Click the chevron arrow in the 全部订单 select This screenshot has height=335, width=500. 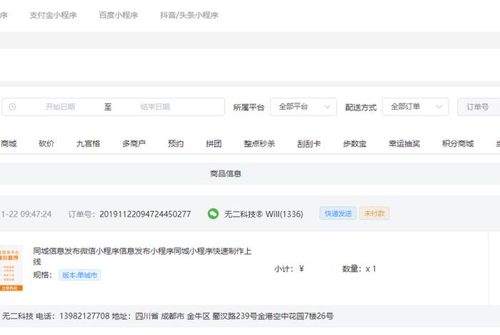pyautogui.click(x=439, y=107)
